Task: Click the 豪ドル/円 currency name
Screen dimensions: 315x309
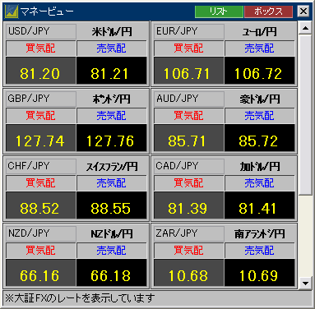Action: (x=260, y=99)
